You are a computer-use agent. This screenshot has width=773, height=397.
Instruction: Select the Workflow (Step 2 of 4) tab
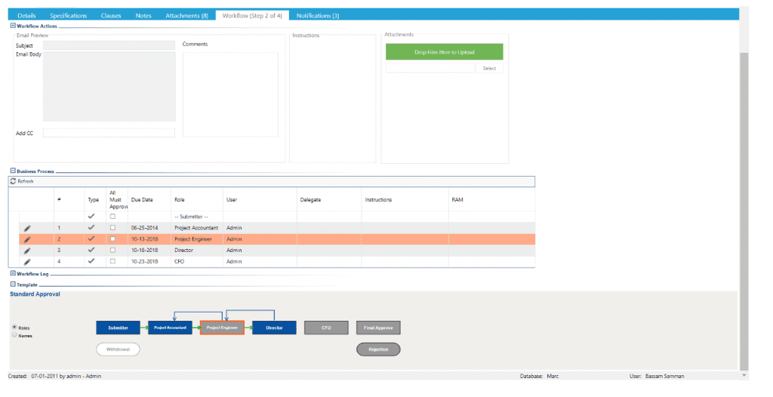[252, 16]
